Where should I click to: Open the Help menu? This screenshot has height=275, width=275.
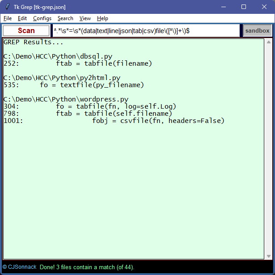102,18
